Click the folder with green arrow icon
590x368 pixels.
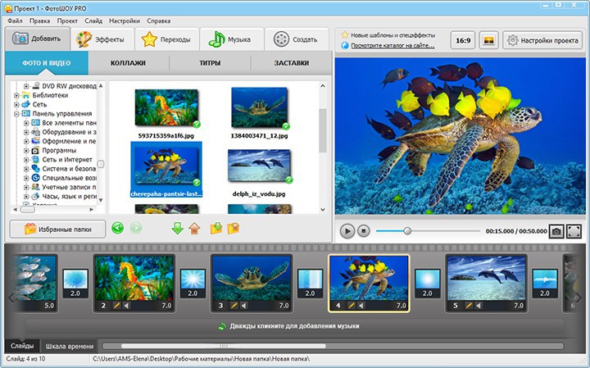pyautogui.click(x=216, y=228)
